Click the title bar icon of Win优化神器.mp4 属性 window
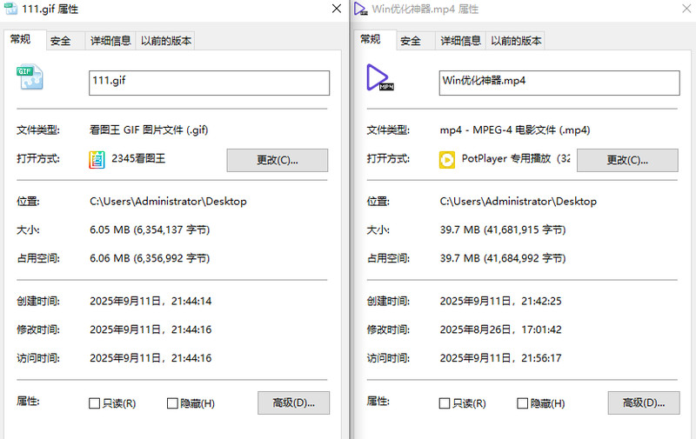 click(361, 9)
